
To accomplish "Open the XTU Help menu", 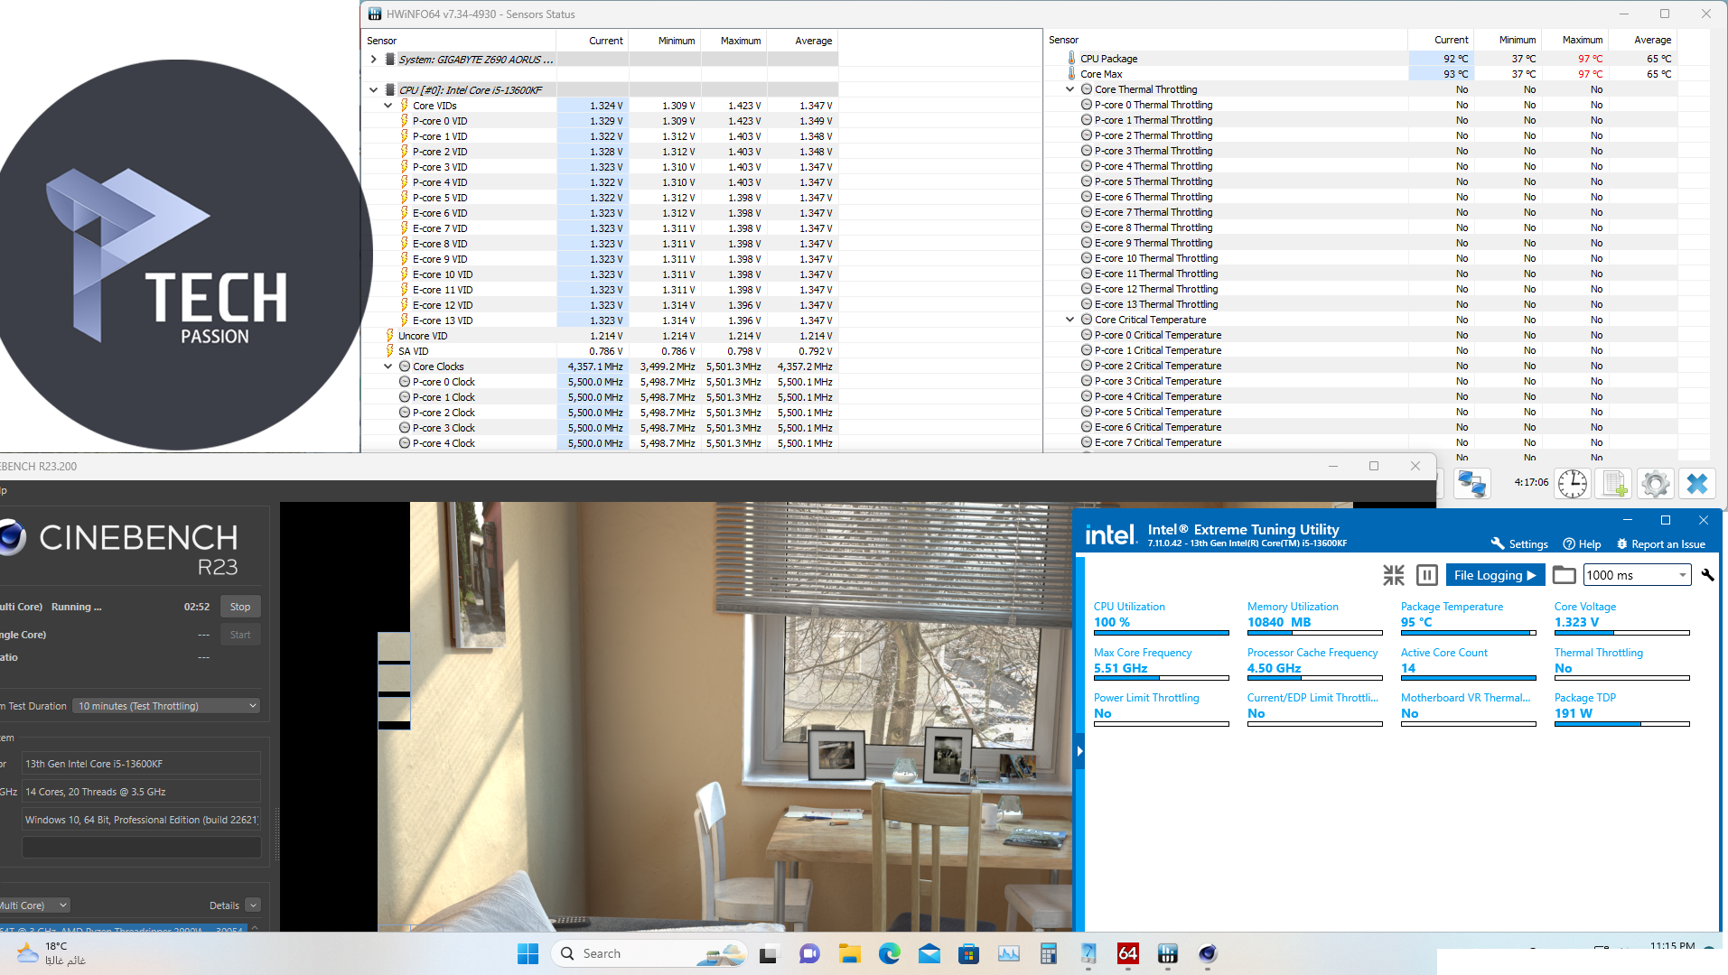I will click(1583, 544).
